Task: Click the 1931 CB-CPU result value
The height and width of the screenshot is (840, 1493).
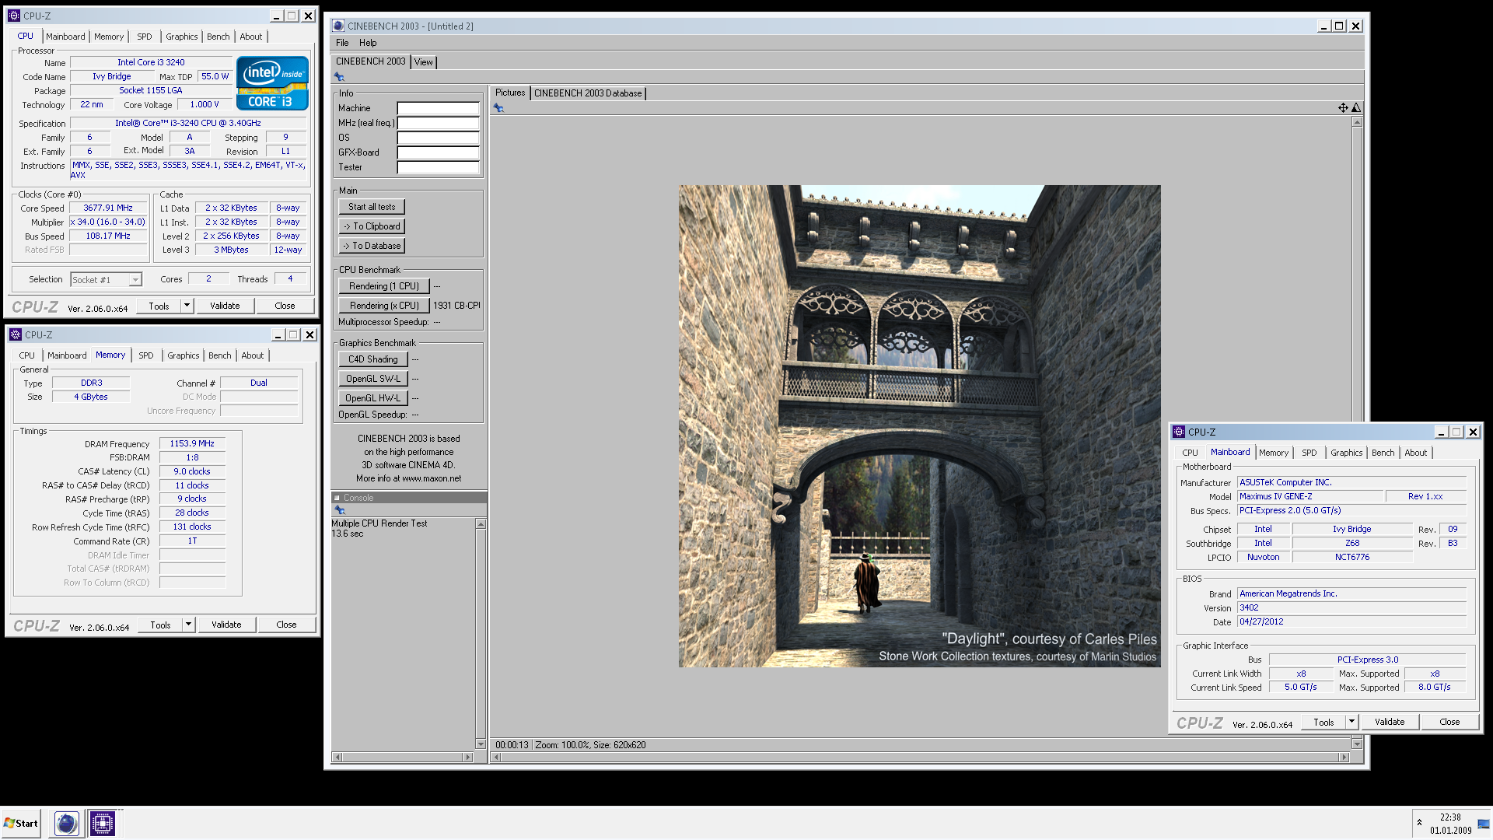Action: coord(456,306)
